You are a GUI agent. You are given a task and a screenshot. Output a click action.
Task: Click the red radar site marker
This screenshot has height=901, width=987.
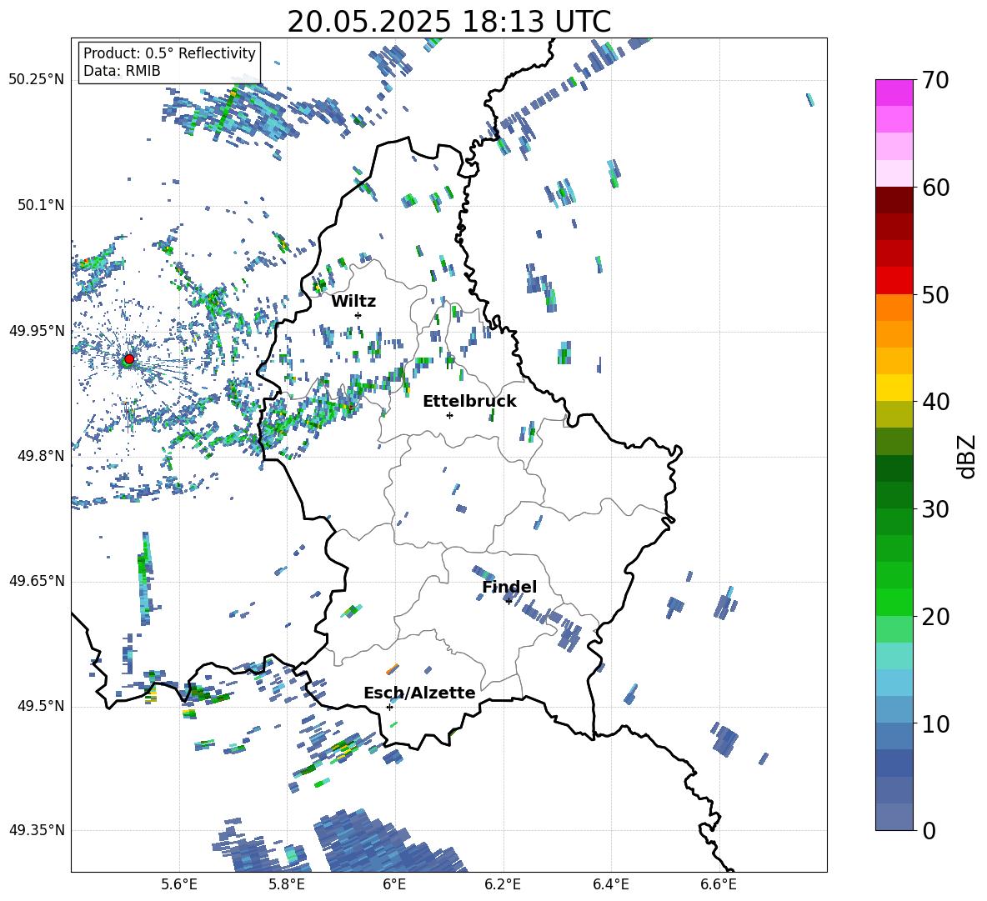pos(129,359)
